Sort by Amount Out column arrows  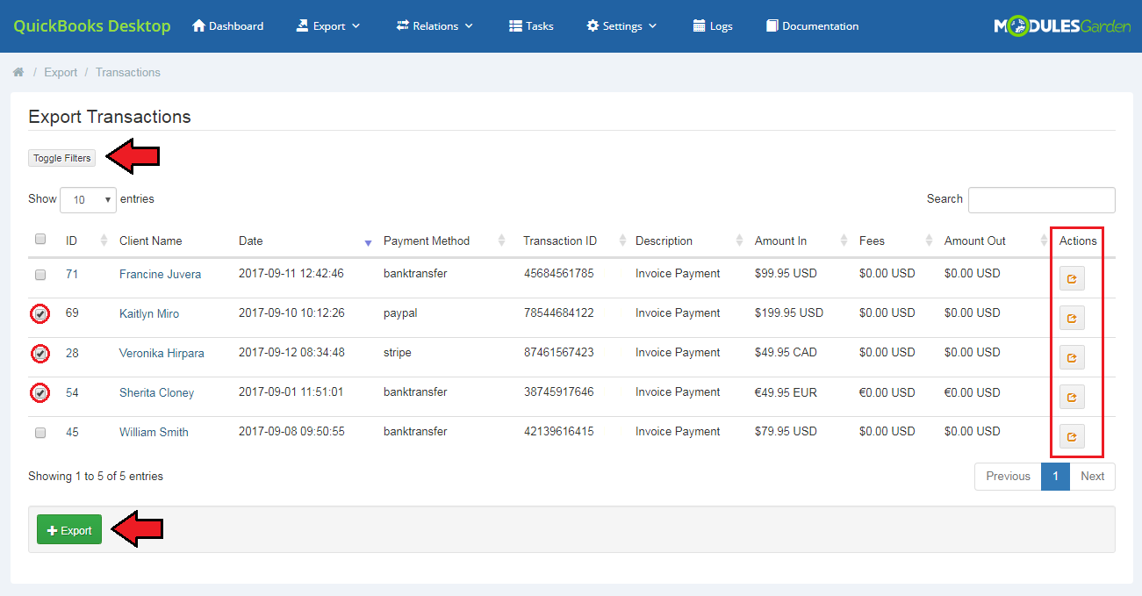1044,241
